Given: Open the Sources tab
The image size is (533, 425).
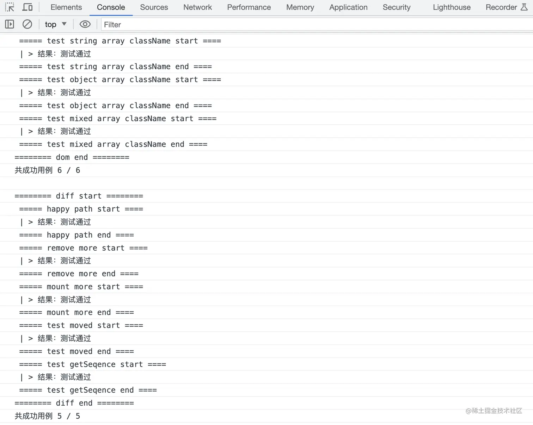Looking at the screenshot, I should (154, 7).
